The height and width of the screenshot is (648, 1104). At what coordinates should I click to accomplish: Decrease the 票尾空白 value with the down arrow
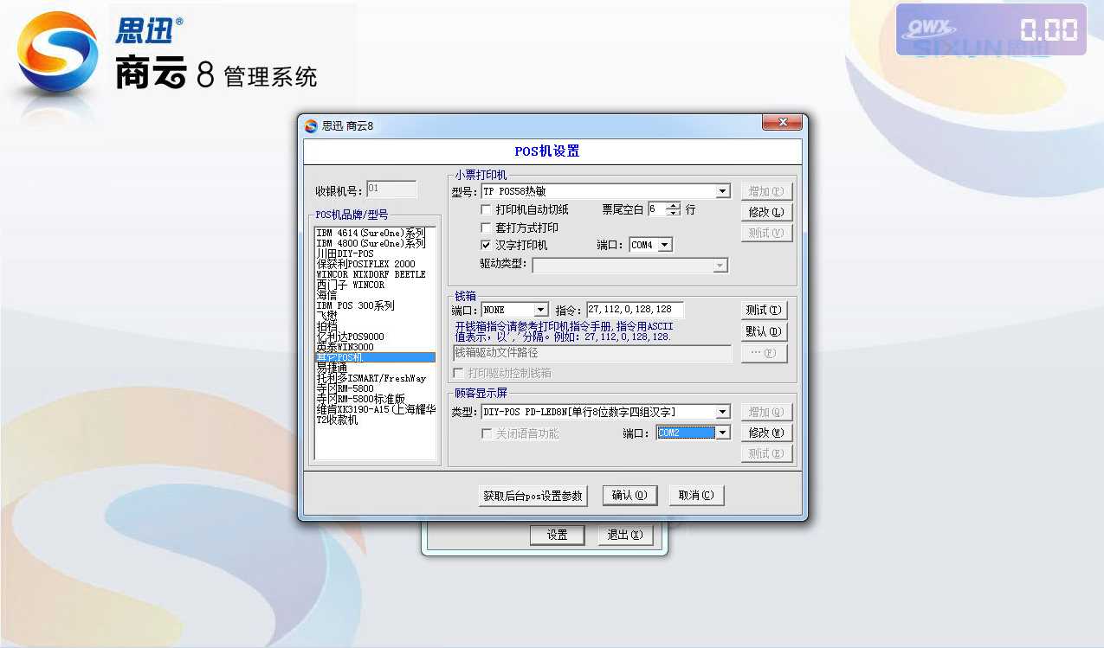(x=674, y=213)
